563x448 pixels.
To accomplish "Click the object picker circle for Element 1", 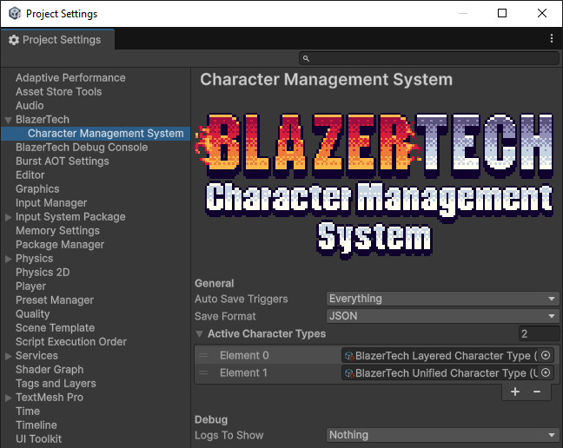I will click(546, 372).
